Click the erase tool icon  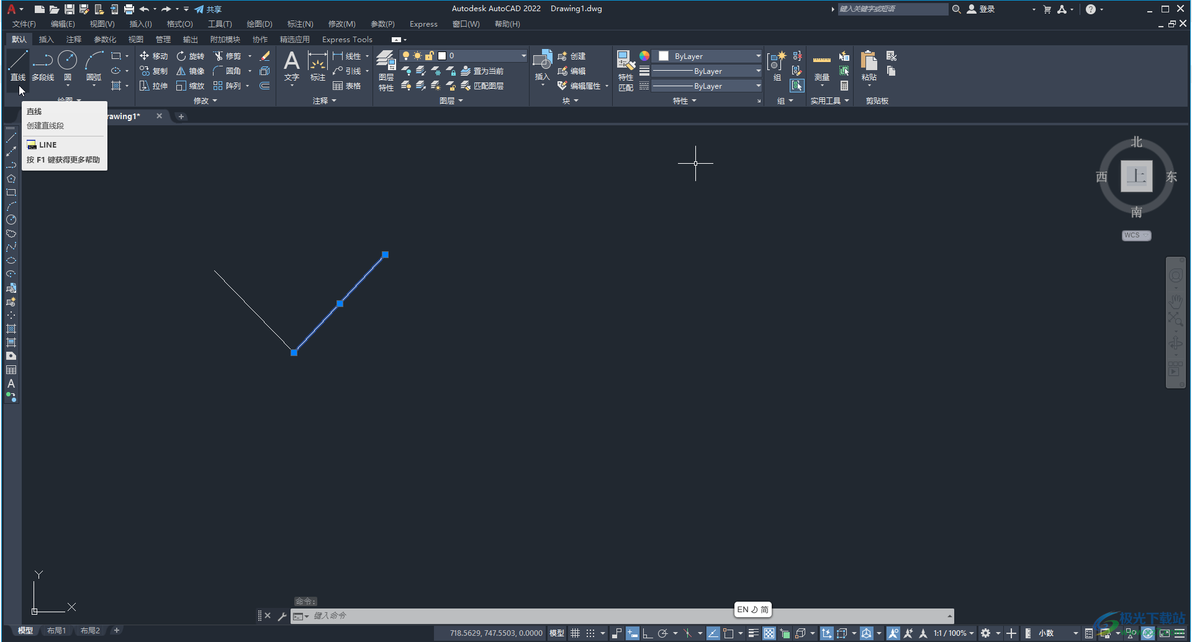(264, 56)
